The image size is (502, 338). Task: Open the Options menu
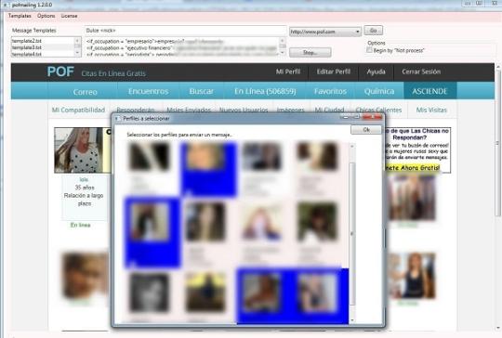(46, 16)
